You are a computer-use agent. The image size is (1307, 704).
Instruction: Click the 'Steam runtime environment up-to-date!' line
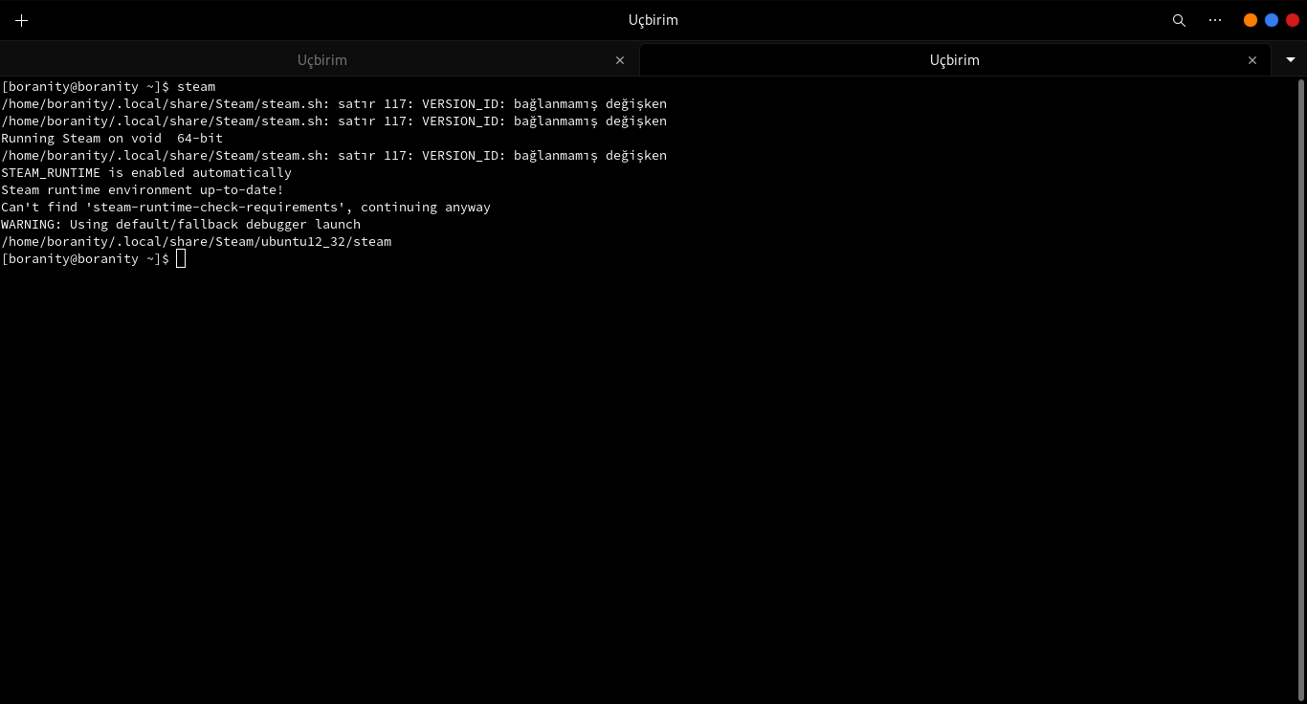143,189
